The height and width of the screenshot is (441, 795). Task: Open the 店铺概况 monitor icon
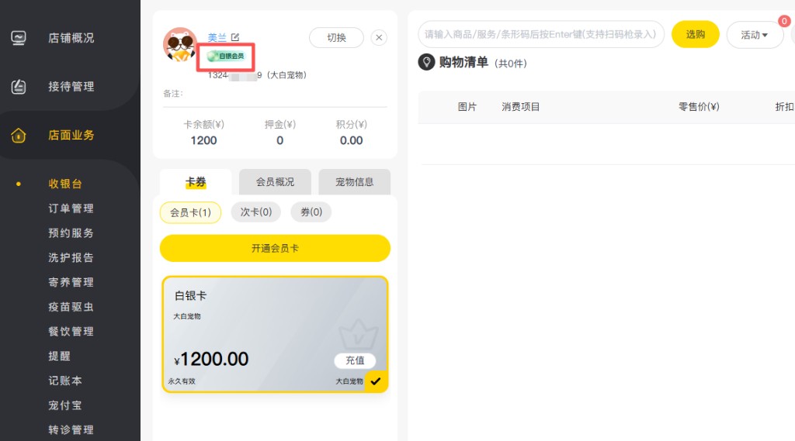[19, 38]
